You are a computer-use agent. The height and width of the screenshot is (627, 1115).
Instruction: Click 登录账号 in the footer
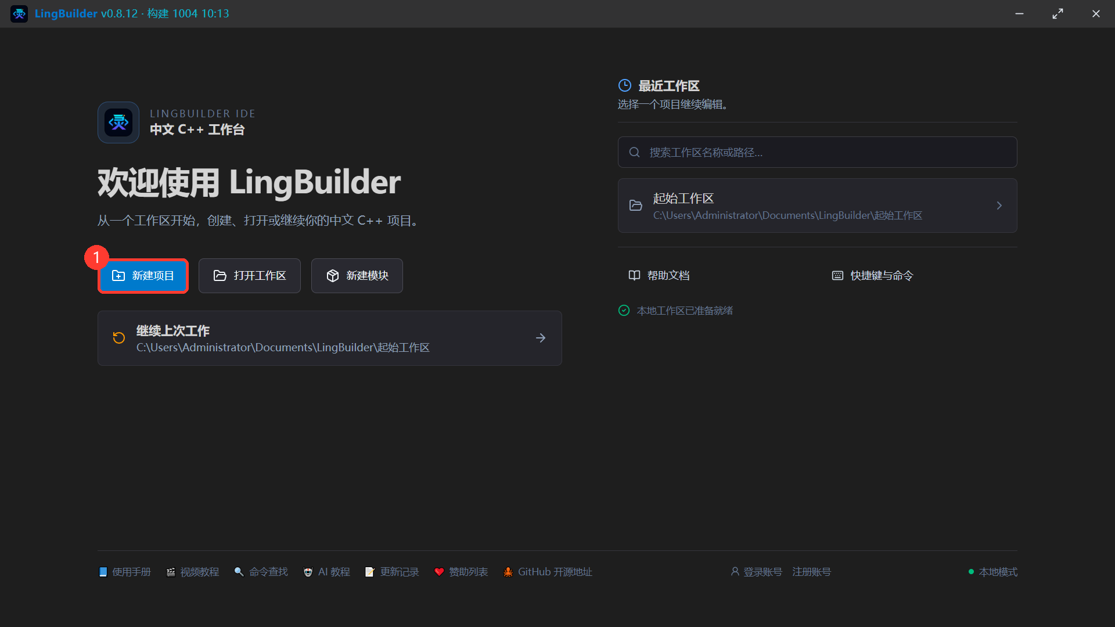pyautogui.click(x=756, y=572)
